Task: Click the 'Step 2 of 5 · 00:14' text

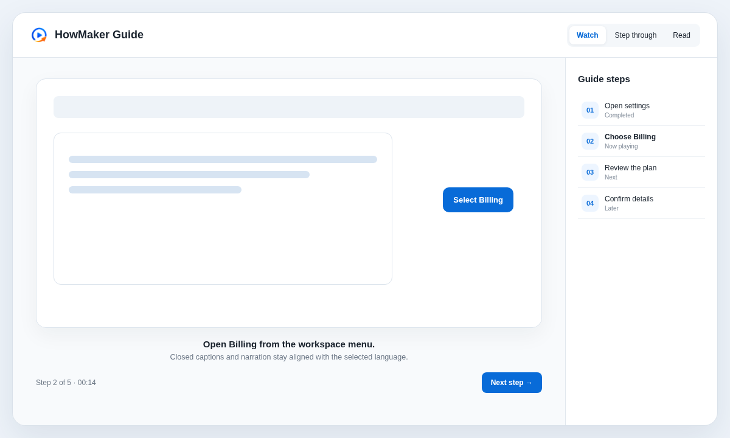Action: [x=66, y=383]
